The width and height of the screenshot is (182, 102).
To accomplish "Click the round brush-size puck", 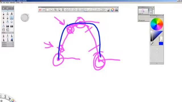I will coord(25,18).
